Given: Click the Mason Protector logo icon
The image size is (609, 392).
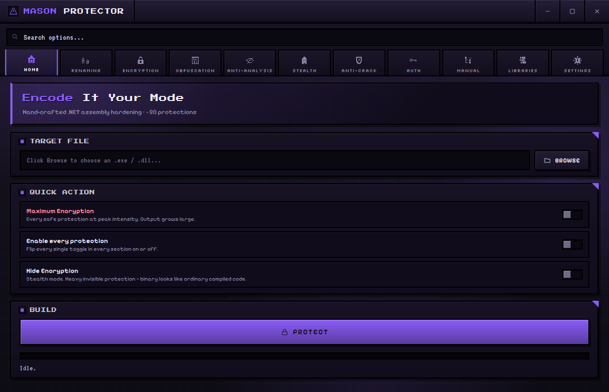Looking at the screenshot, I should 13,11.
